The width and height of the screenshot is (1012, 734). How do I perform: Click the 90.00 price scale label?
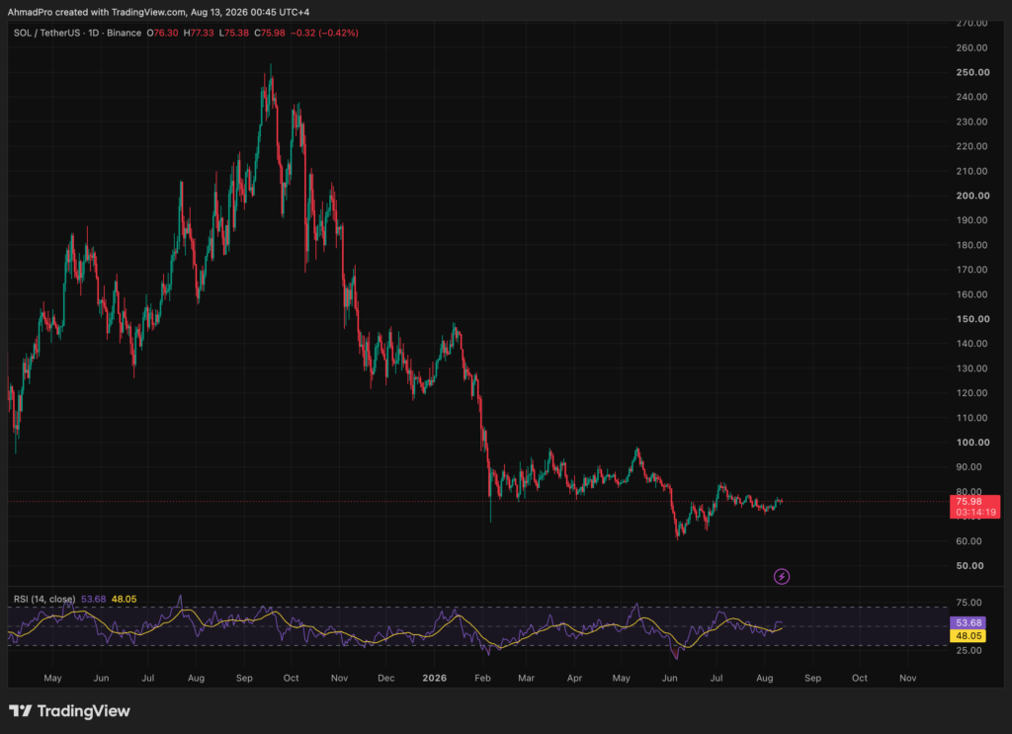pyautogui.click(x=969, y=467)
